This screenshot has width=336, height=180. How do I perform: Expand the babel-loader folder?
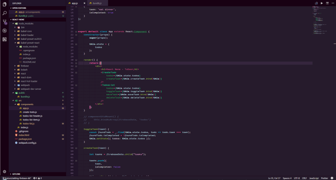[x=37, y=35]
